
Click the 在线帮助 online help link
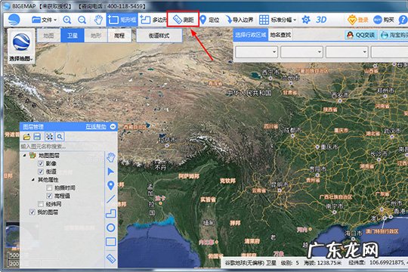click(96, 127)
